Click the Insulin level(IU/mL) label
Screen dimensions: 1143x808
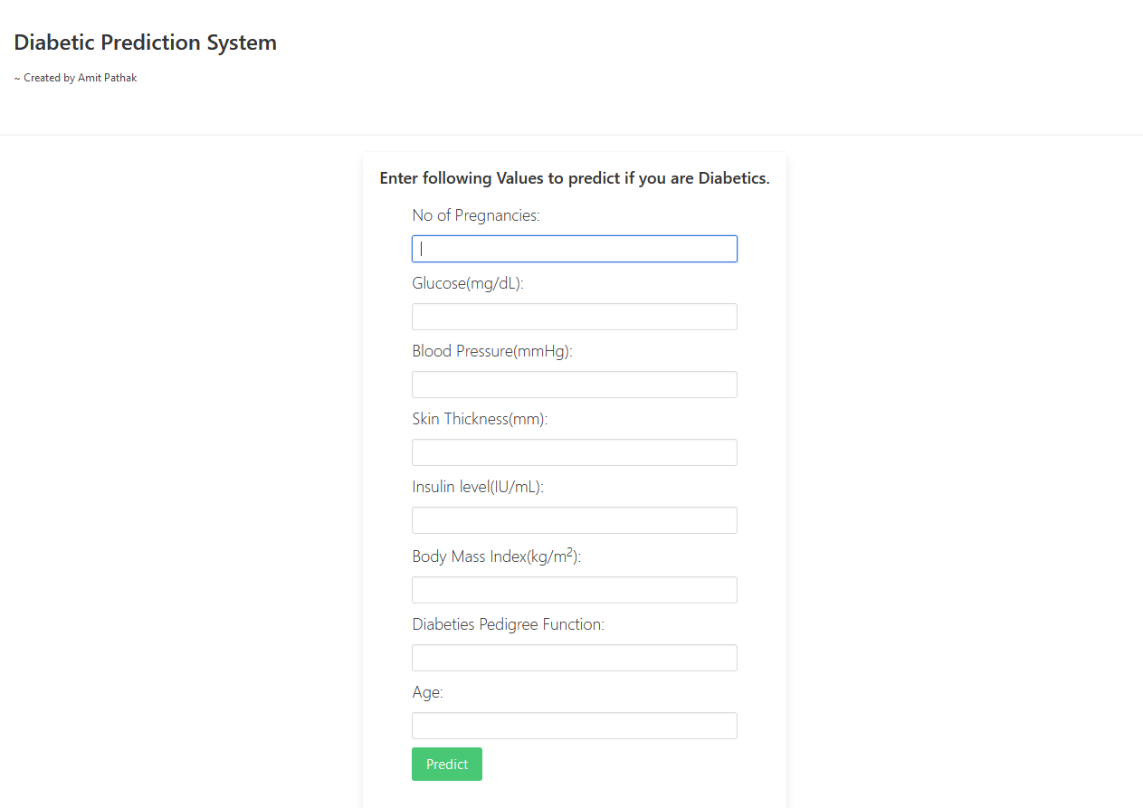pos(479,486)
